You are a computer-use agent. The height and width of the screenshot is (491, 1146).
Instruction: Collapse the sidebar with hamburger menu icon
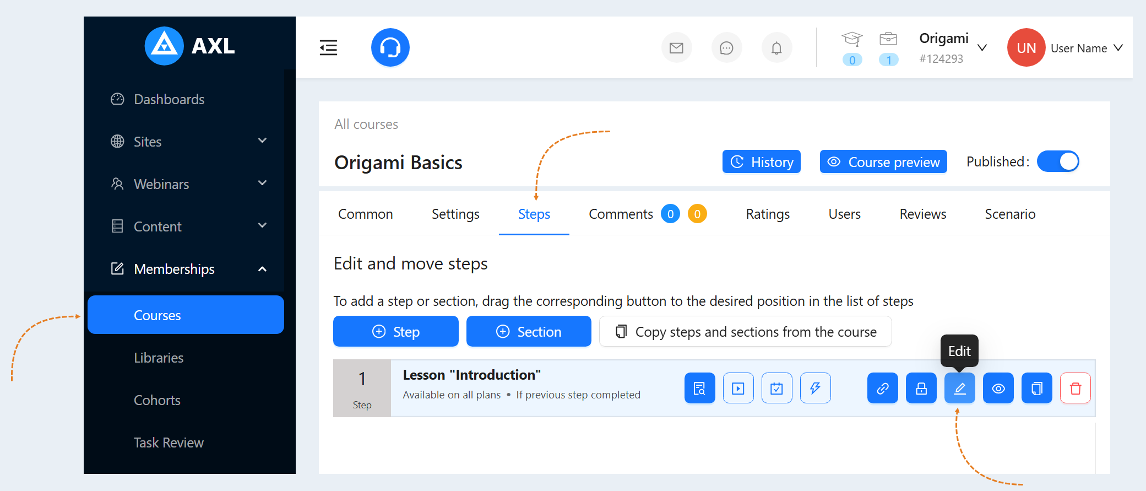(x=328, y=48)
